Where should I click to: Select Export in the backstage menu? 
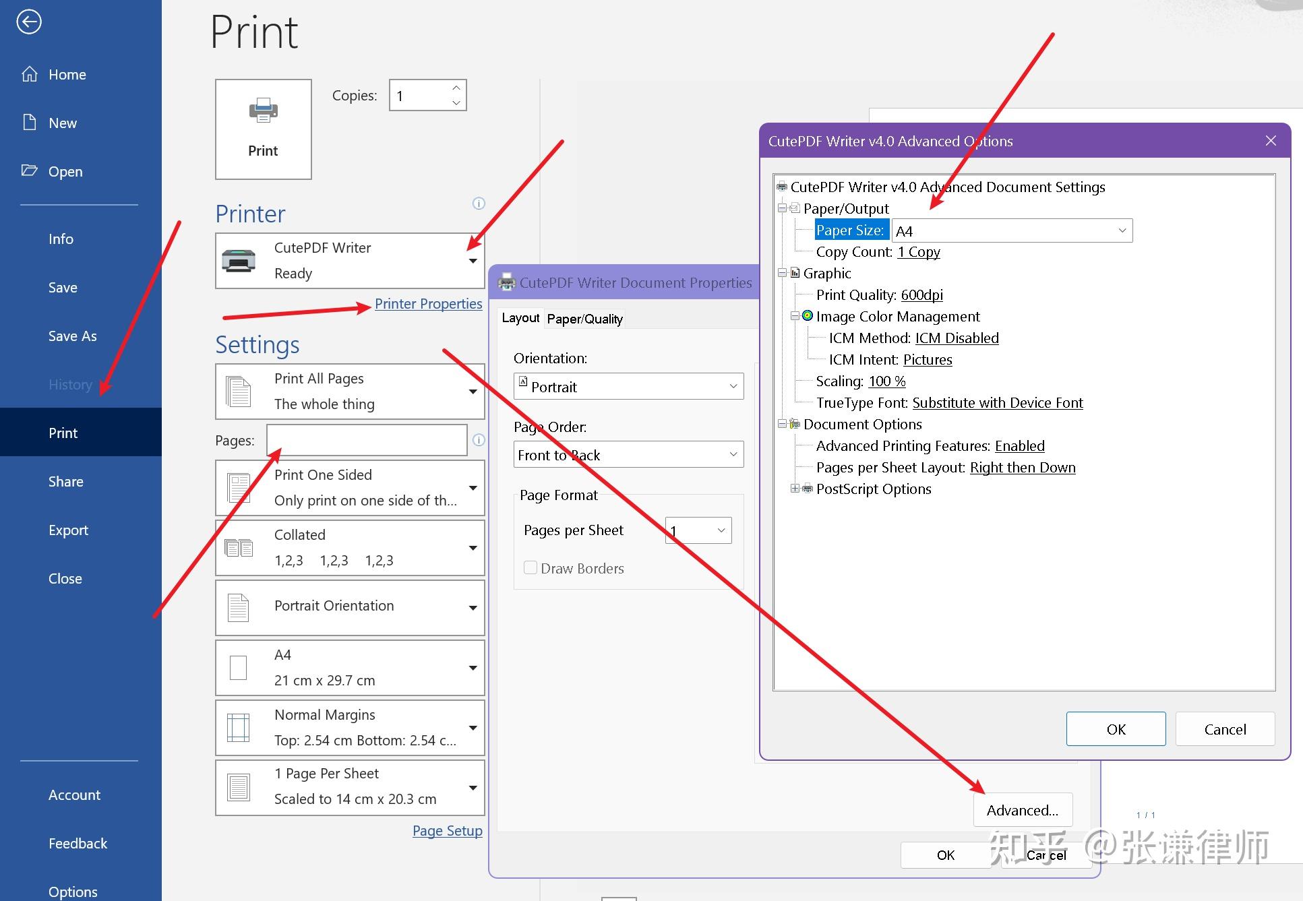pyautogui.click(x=81, y=530)
